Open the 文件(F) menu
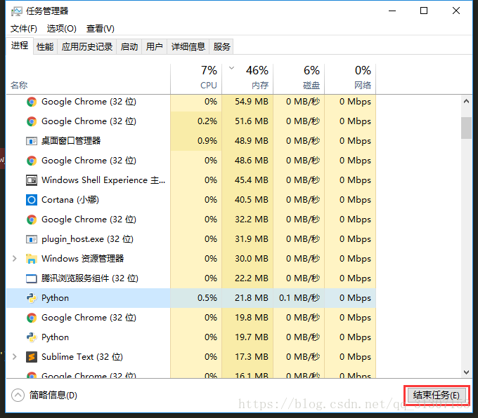Viewport: 478px width, 418px height. [x=24, y=29]
